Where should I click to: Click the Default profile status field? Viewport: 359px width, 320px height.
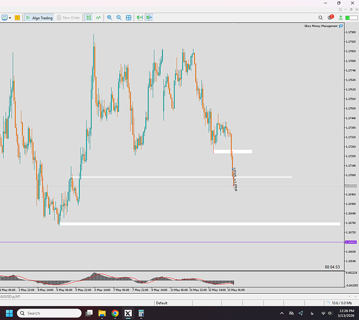173,303
